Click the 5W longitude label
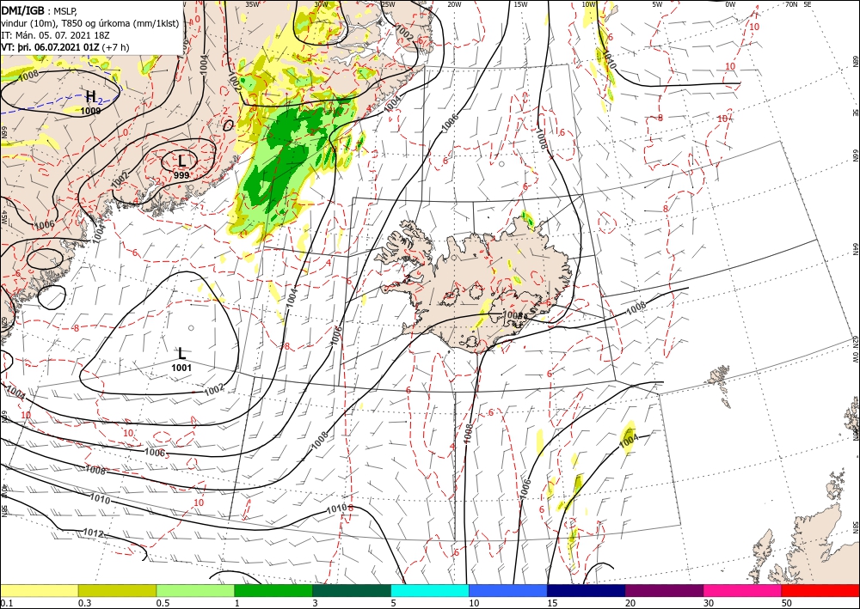This screenshot has width=860, height=609. click(658, 4)
